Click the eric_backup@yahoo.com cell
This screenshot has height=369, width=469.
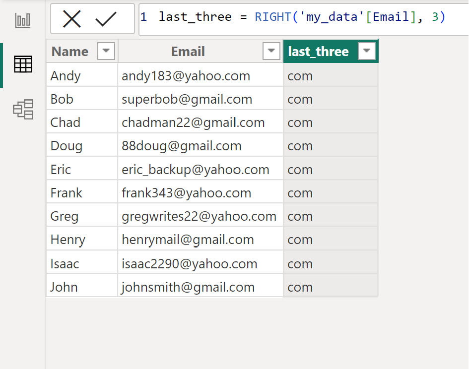195,170
